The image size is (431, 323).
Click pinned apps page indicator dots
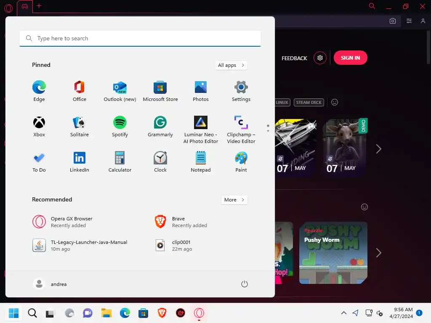pyautogui.click(x=268, y=128)
